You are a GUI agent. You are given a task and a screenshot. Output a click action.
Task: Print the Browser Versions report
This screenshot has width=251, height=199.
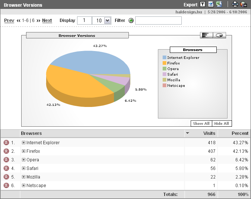[235, 4]
